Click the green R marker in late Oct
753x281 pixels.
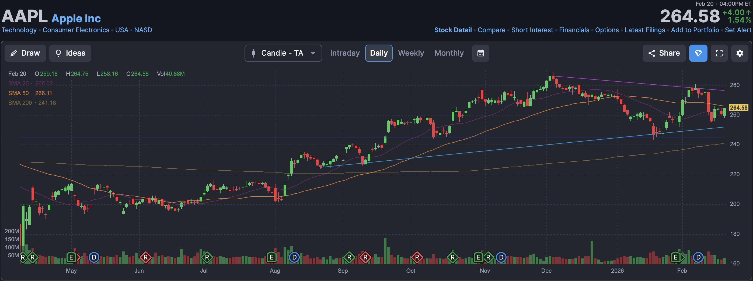[452, 257]
